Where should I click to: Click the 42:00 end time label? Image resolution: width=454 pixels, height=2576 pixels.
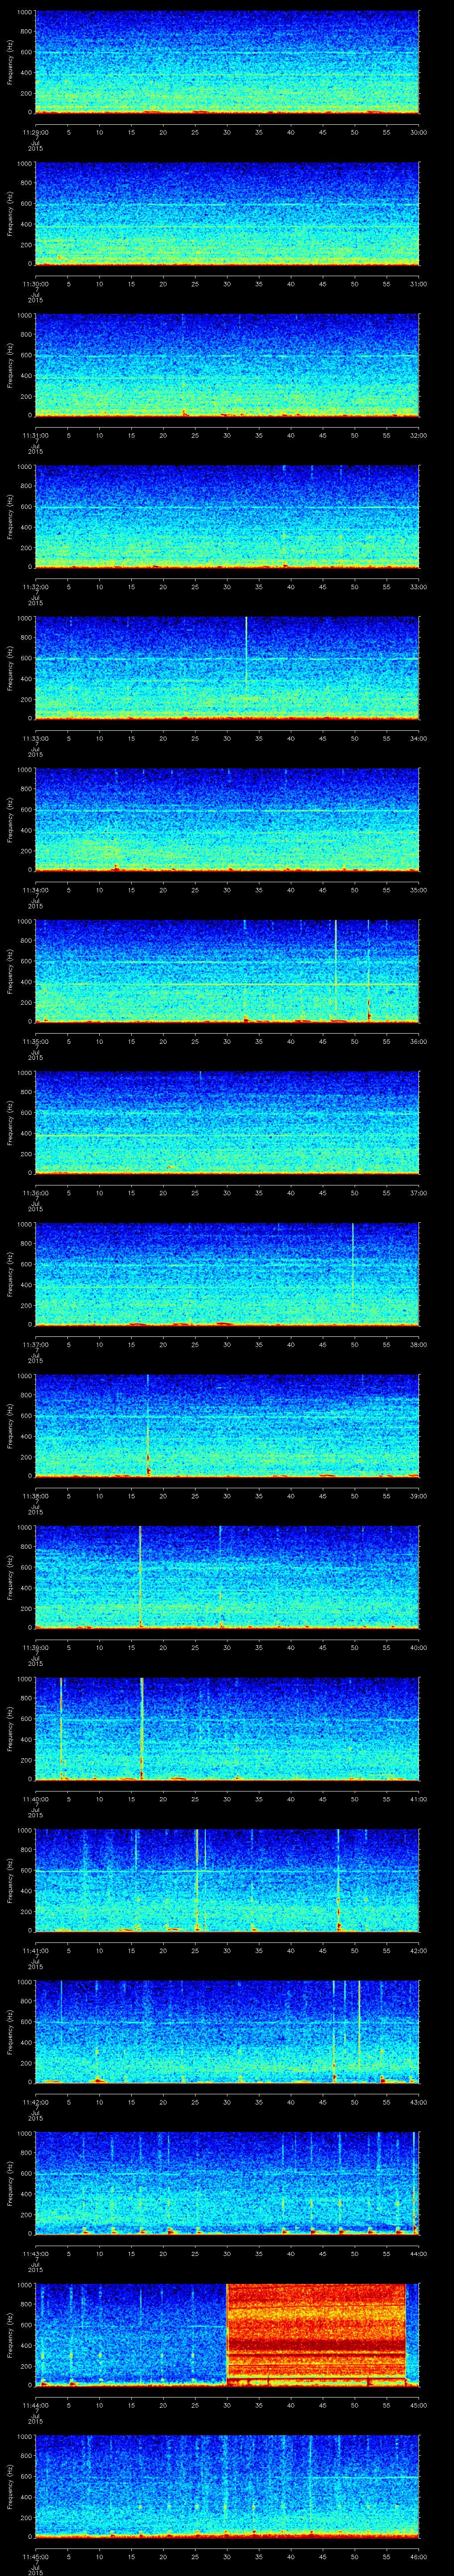pyautogui.click(x=419, y=1951)
